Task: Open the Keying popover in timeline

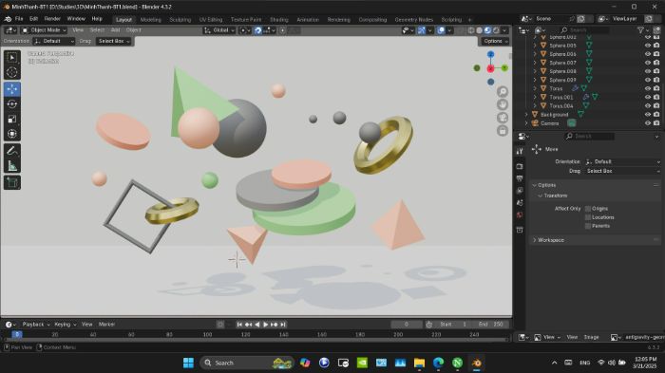Action: [65, 325]
